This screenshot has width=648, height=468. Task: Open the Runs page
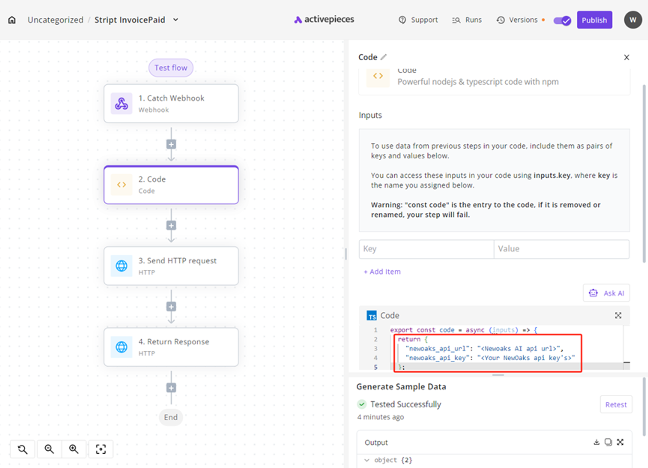click(467, 20)
